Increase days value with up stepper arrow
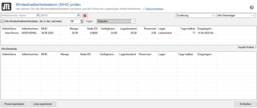The image size is (257, 108). click(x=82, y=20)
